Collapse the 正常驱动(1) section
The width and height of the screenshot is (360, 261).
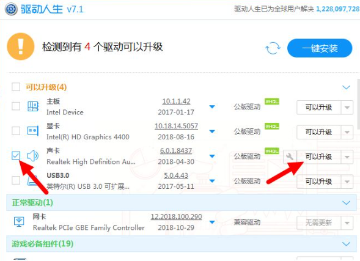pos(346,202)
